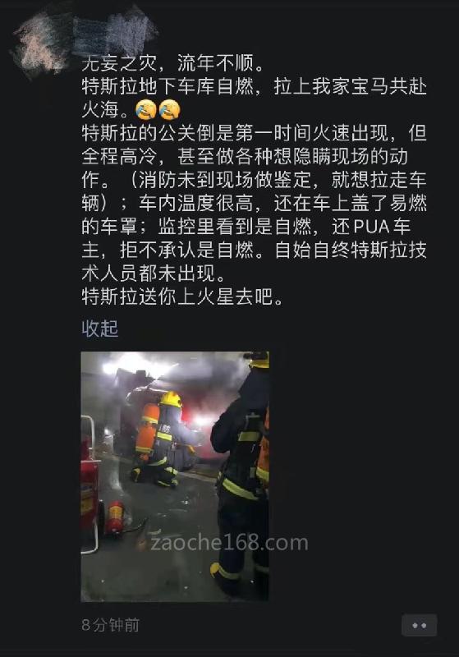Image resolution: width=459 pixels, height=657 pixels.
Task: Click the zaoche168.com watermark text
Action: 229,543
